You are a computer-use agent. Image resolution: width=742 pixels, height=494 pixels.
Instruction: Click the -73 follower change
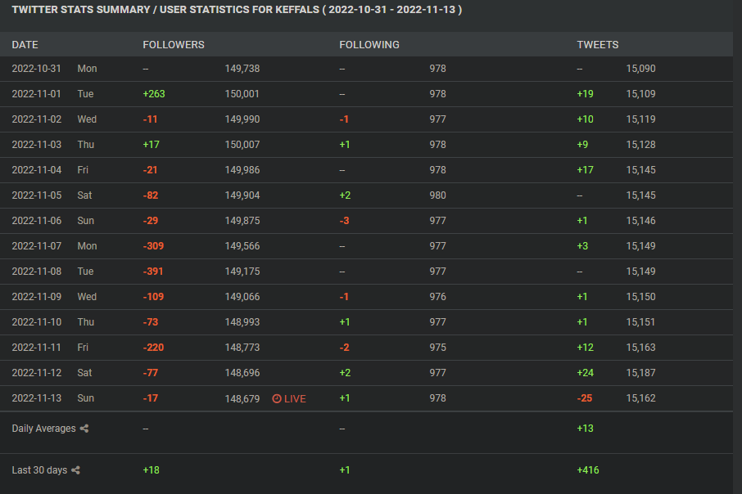coord(151,322)
